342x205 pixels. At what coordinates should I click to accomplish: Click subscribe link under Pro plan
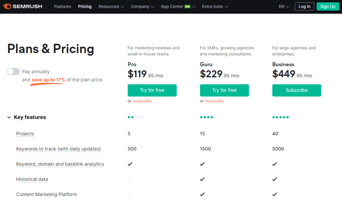(142, 101)
